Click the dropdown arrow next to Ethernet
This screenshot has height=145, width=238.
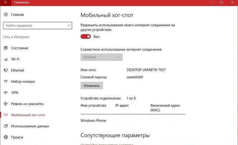click(x=119, y=57)
